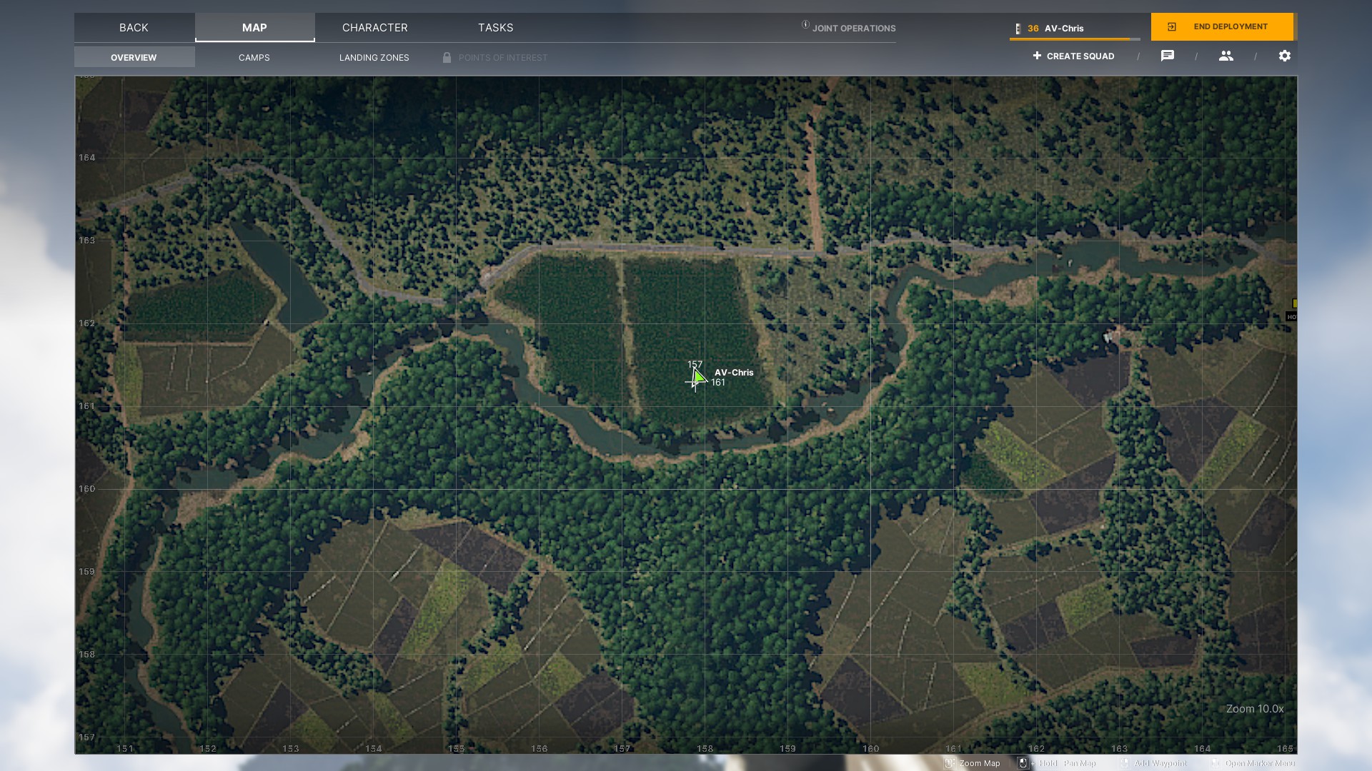Click the AV-Chris experience progress bar
1372x771 pixels.
(1074, 39)
